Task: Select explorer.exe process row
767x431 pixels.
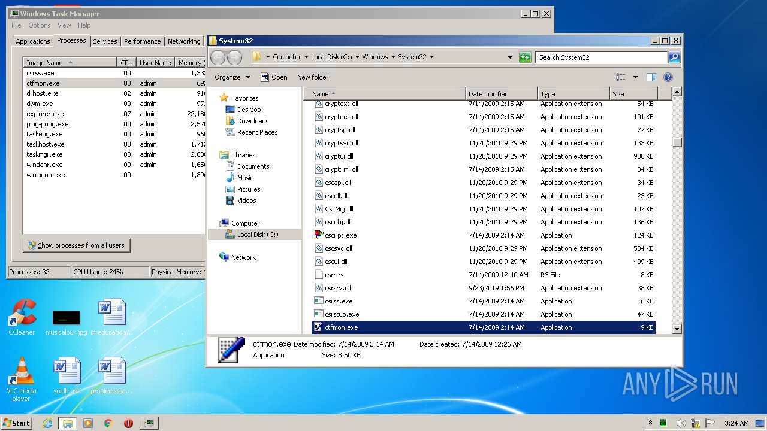Action: tap(114, 114)
